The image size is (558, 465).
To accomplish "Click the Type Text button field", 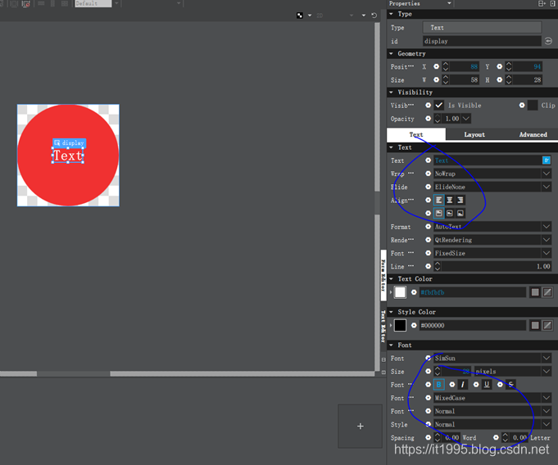I will pos(482,27).
